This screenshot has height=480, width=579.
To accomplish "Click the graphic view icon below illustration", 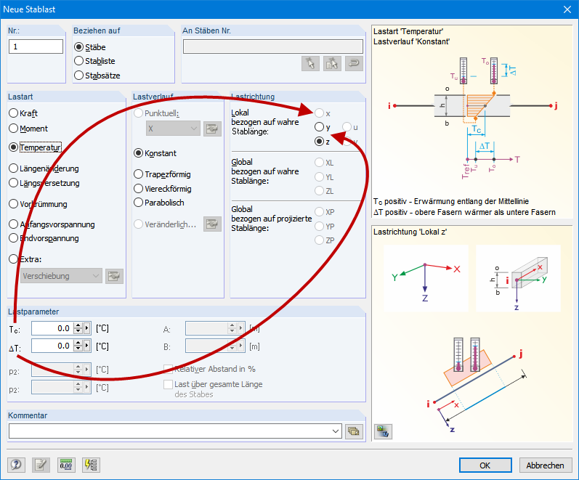I will tap(383, 431).
